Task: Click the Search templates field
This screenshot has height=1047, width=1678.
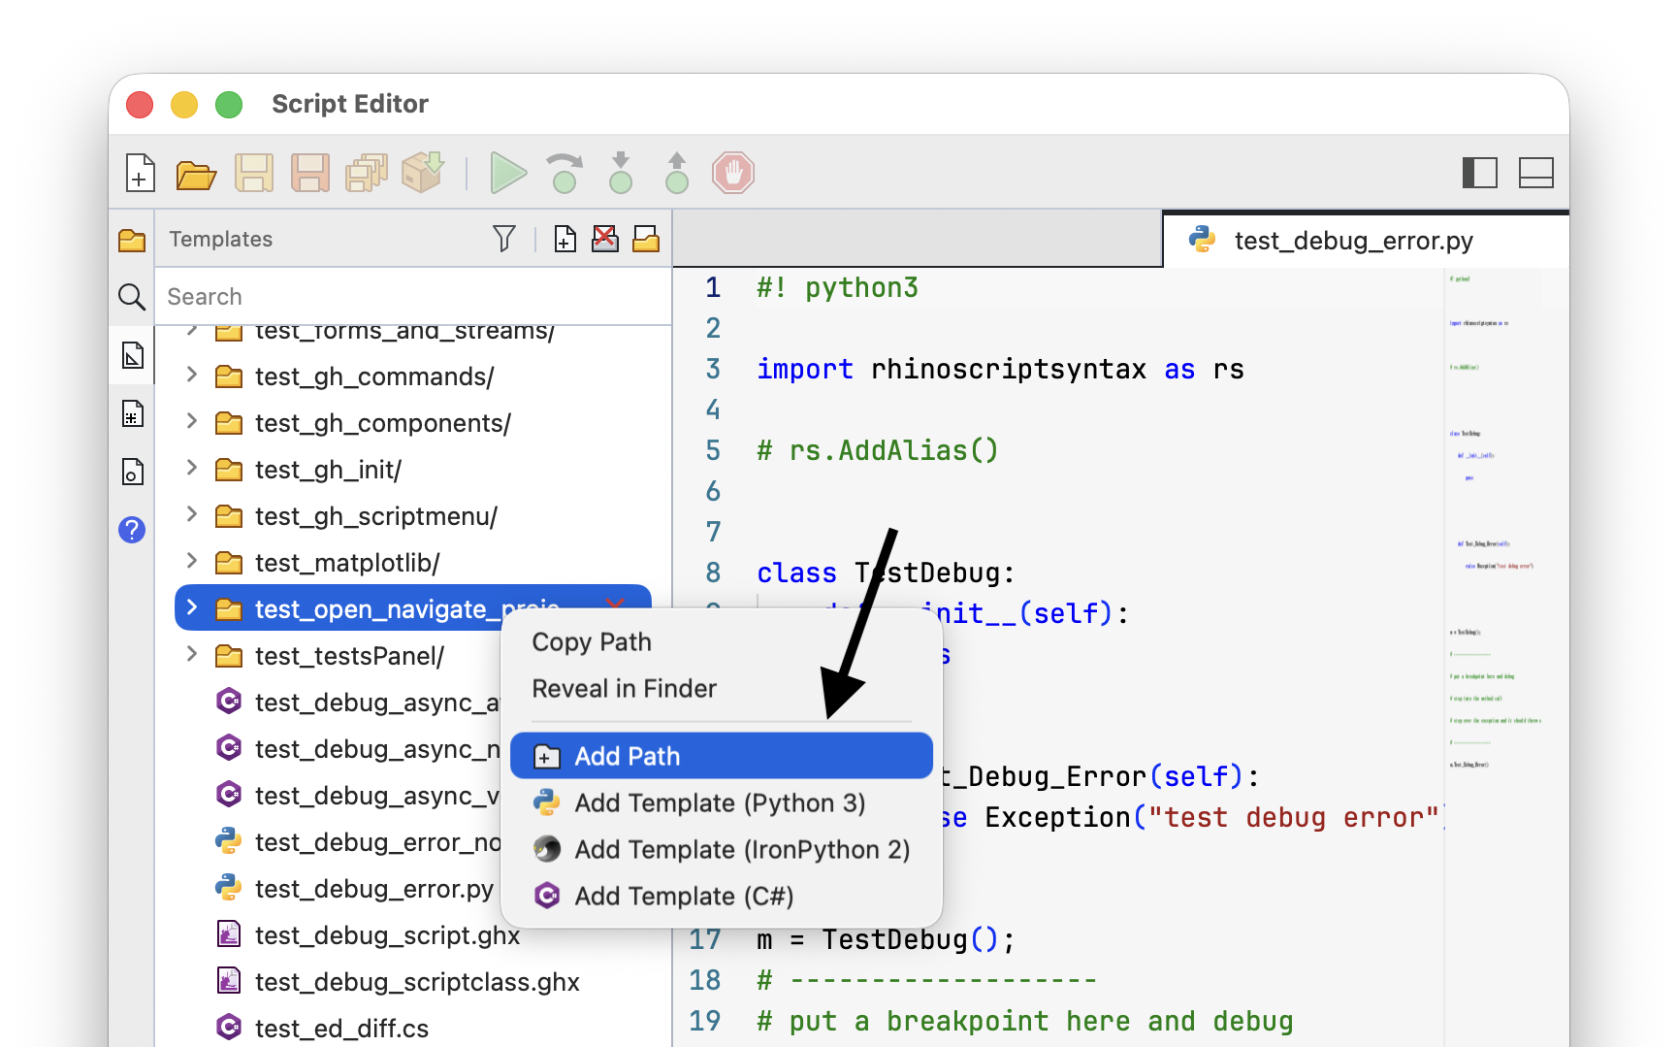Action: coord(414,296)
